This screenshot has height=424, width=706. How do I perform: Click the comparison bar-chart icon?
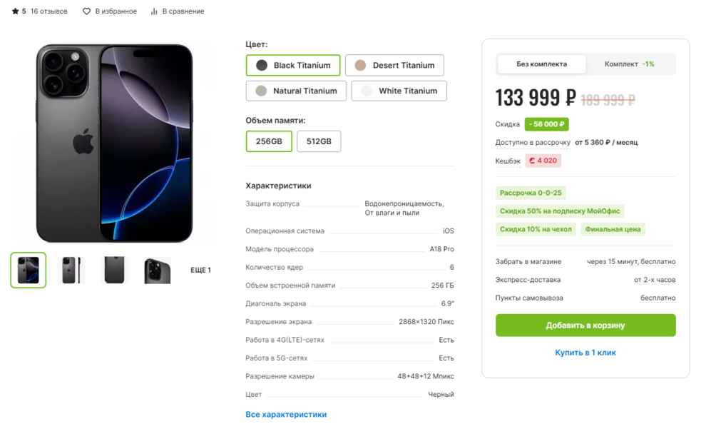(154, 11)
